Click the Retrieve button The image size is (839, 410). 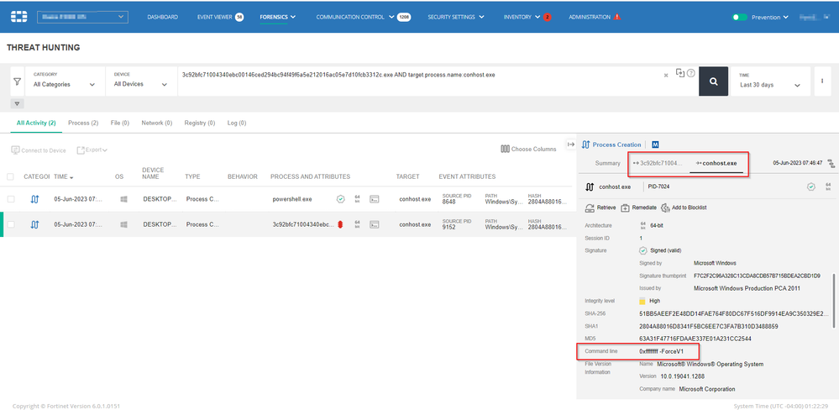(x=600, y=208)
